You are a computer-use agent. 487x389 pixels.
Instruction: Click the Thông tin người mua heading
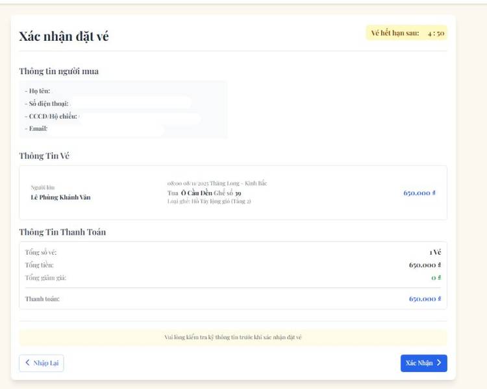click(x=58, y=71)
